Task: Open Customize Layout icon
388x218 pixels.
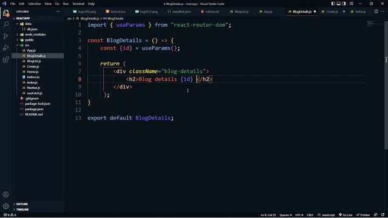Action: click(x=352, y=4)
